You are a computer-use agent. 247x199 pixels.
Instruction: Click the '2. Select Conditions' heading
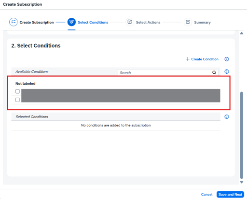pos(36,46)
